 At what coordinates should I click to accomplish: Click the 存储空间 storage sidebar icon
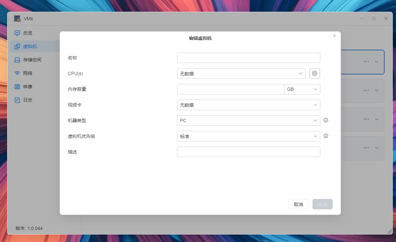pos(17,60)
